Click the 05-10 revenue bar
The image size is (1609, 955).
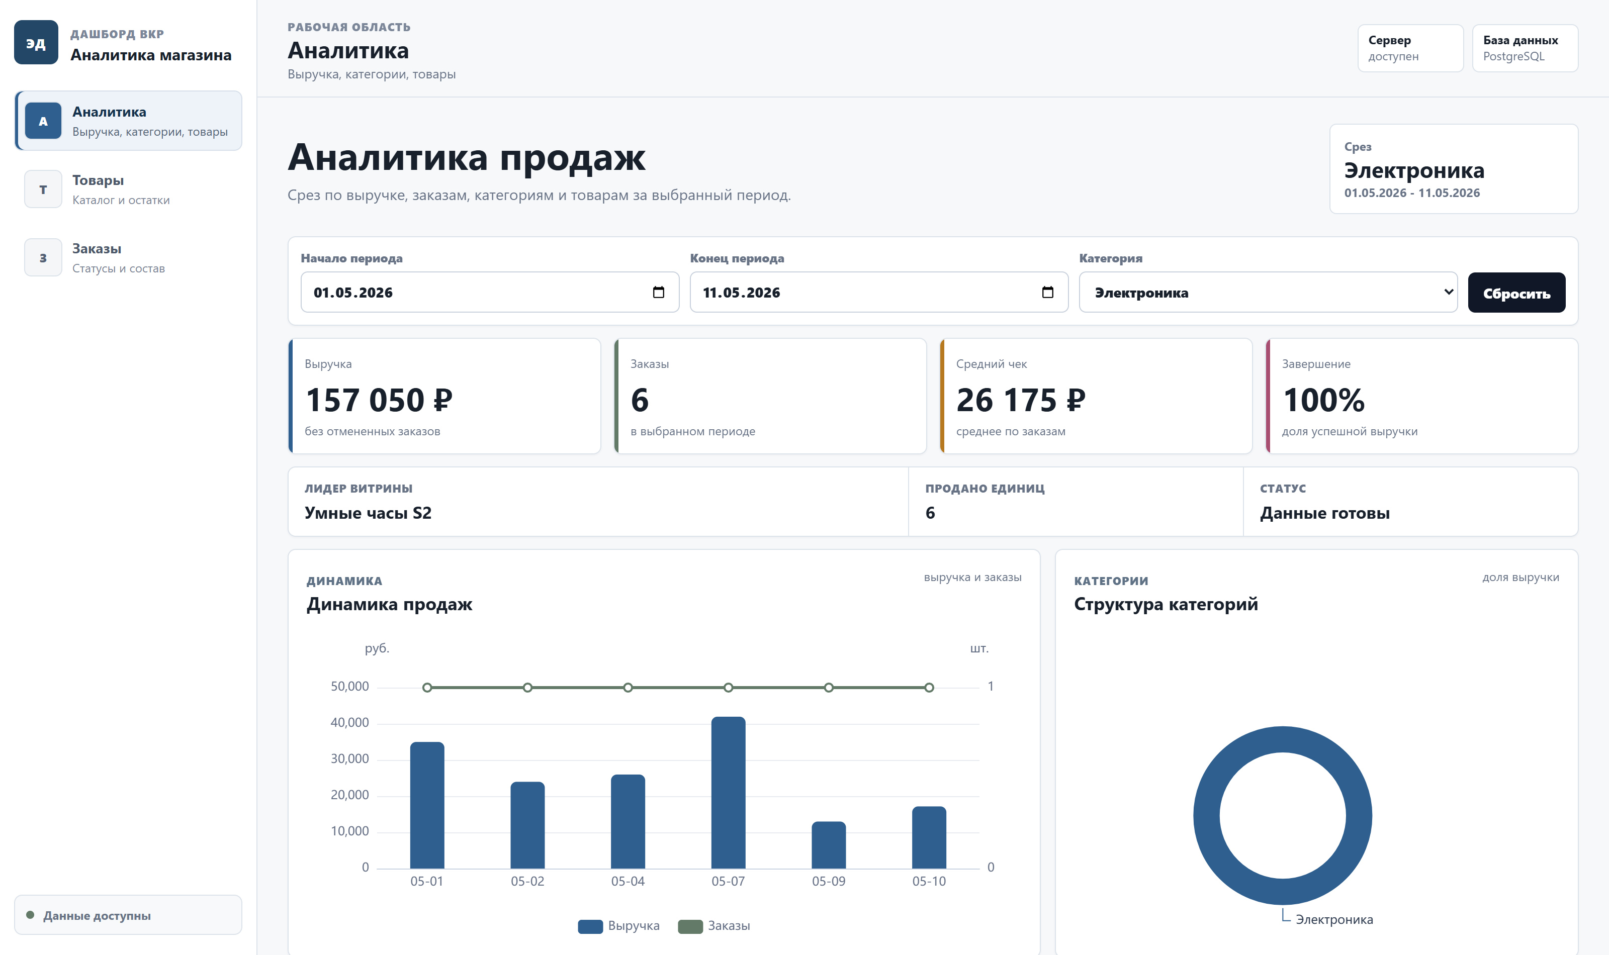(x=929, y=837)
